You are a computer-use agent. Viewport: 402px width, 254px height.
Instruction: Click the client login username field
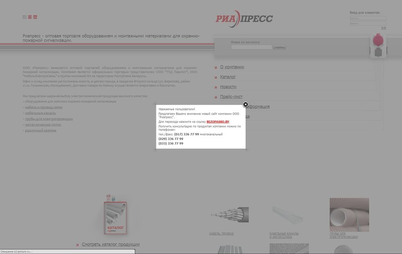pyautogui.click(x=367, y=18)
